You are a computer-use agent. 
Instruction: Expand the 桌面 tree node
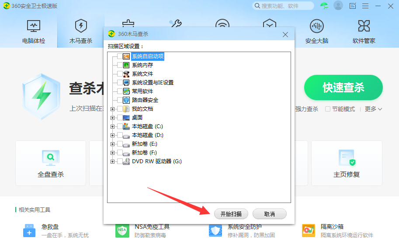(112, 118)
